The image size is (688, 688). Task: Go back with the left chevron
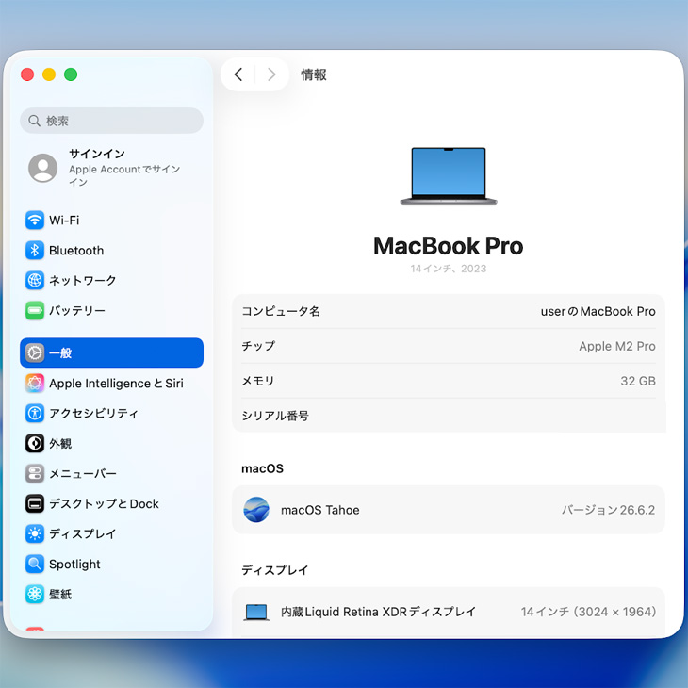tap(238, 74)
